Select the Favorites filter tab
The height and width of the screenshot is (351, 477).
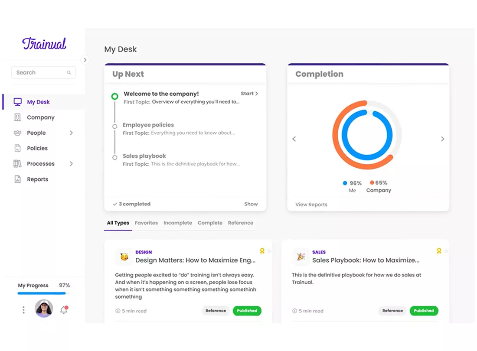pos(146,223)
